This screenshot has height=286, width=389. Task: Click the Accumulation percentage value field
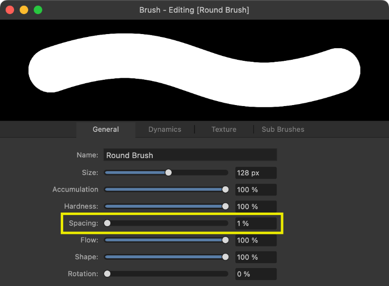pyautogui.click(x=256, y=189)
